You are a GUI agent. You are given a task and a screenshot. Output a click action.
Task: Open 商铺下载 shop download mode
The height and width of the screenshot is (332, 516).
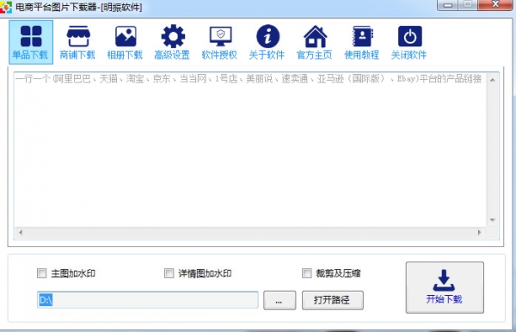click(x=77, y=42)
